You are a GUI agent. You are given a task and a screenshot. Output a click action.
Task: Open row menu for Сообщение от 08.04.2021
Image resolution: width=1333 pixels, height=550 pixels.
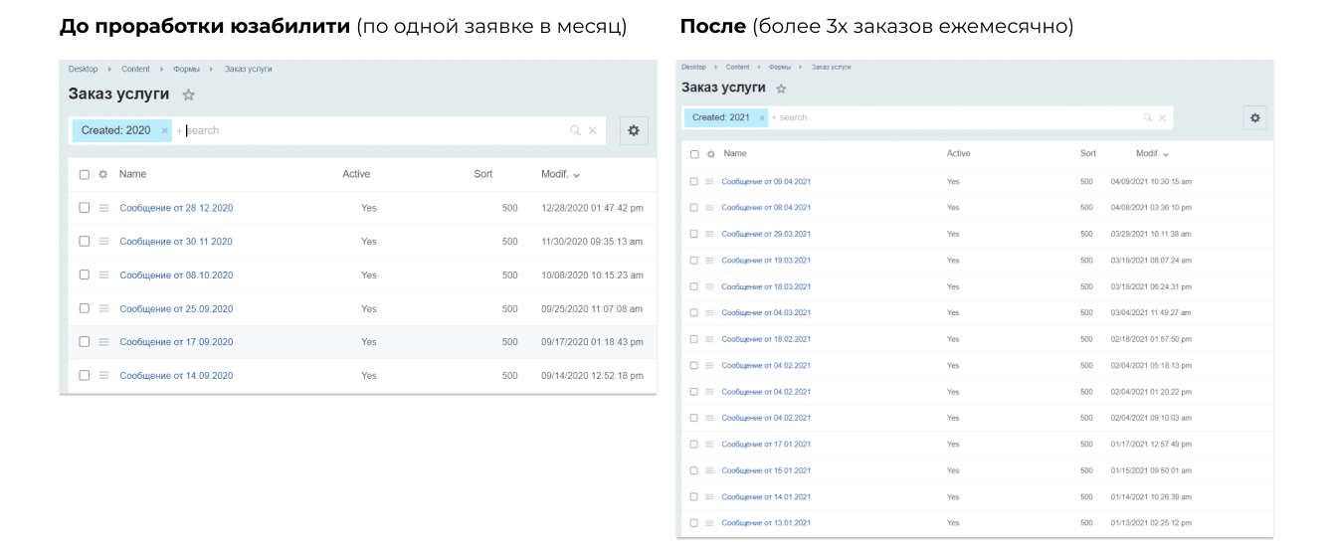(710, 207)
